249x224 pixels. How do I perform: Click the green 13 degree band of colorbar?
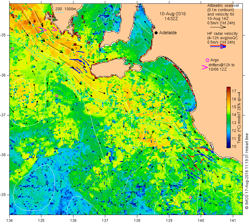coord(228,123)
